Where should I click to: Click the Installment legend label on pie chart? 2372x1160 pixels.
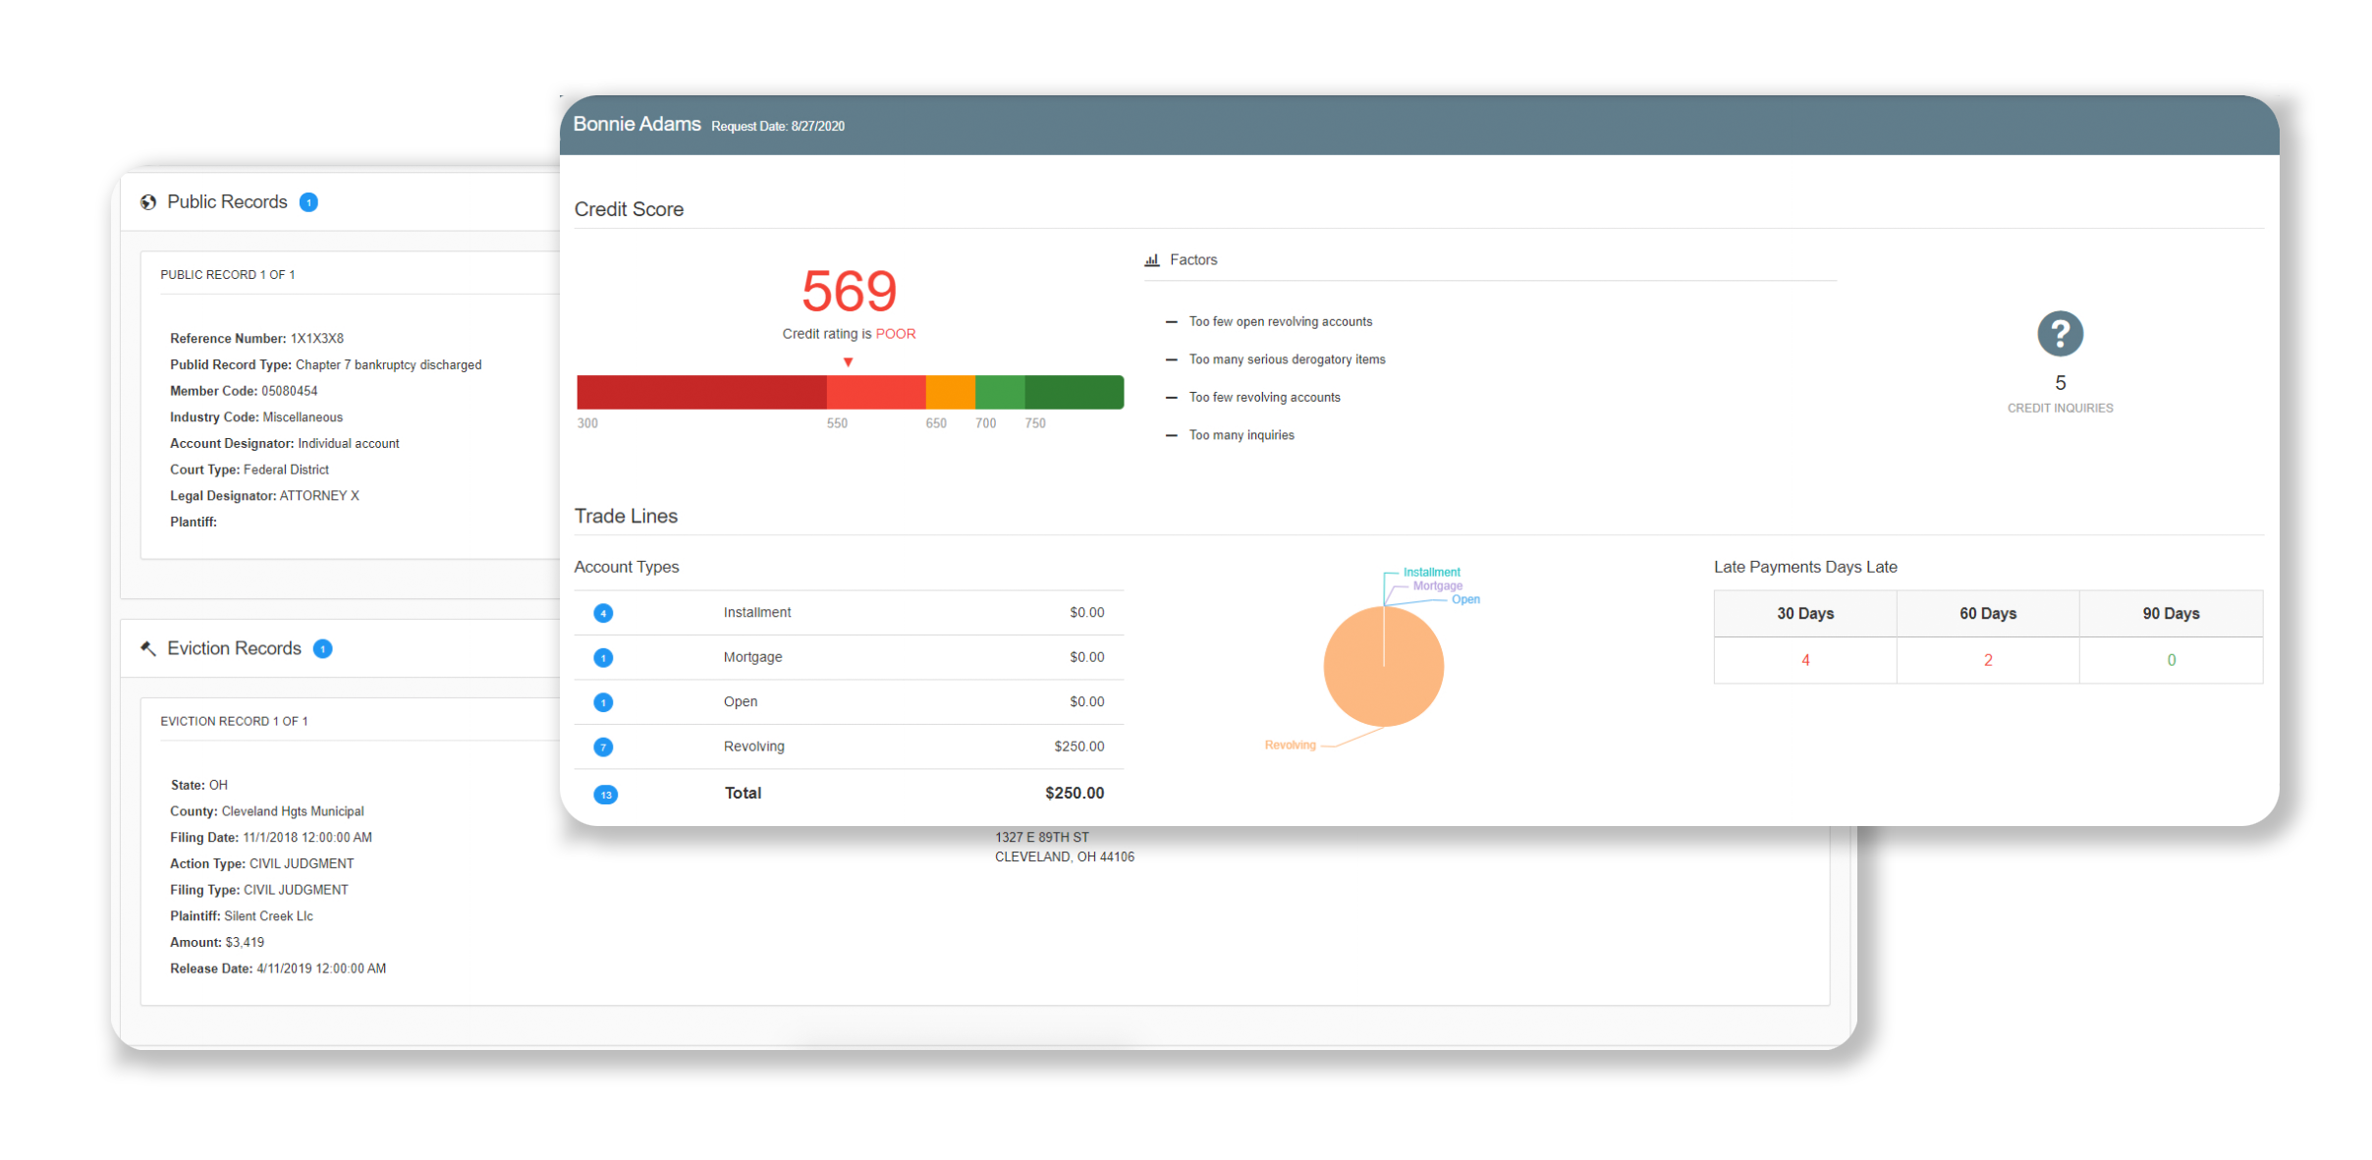(1431, 572)
